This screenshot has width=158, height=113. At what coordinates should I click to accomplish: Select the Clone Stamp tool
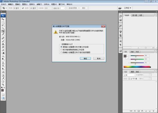(x=3, y=44)
